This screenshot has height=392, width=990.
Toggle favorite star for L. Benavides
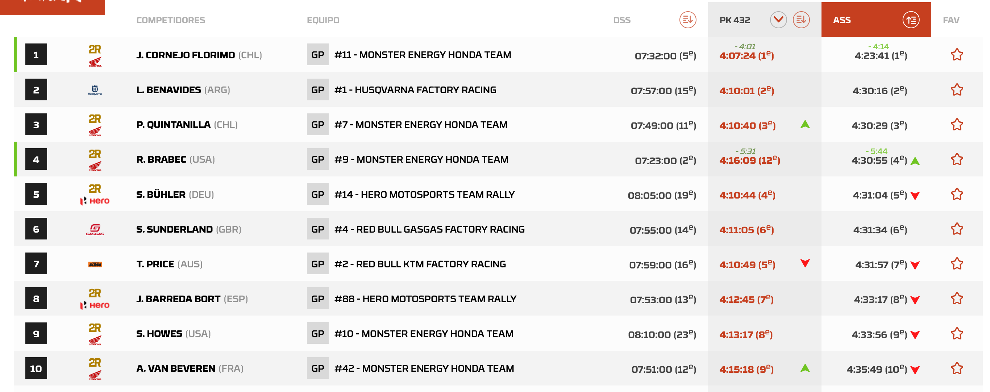coord(957,89)
